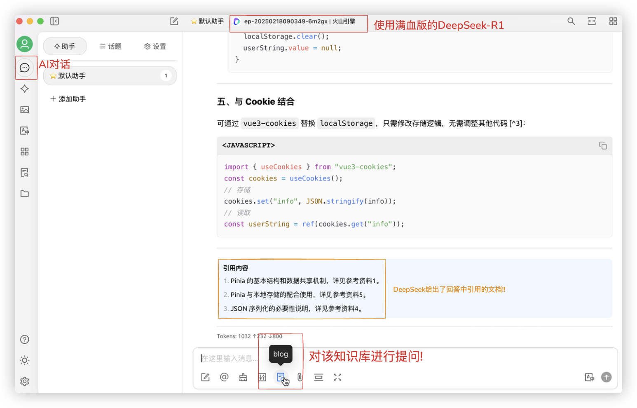Copy the vue3-cookies code block
The height and width of the screenshot is (408, 637).
[603, 145]
